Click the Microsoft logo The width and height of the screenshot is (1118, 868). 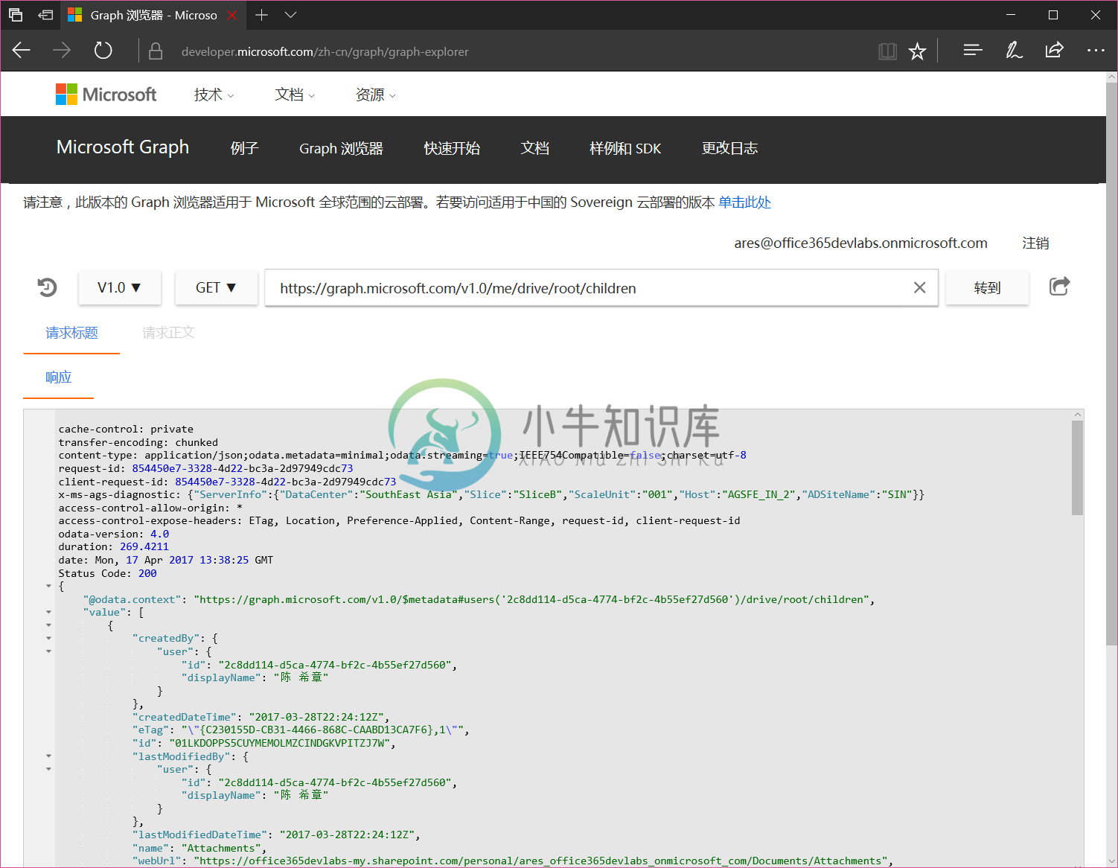(106, 95)
